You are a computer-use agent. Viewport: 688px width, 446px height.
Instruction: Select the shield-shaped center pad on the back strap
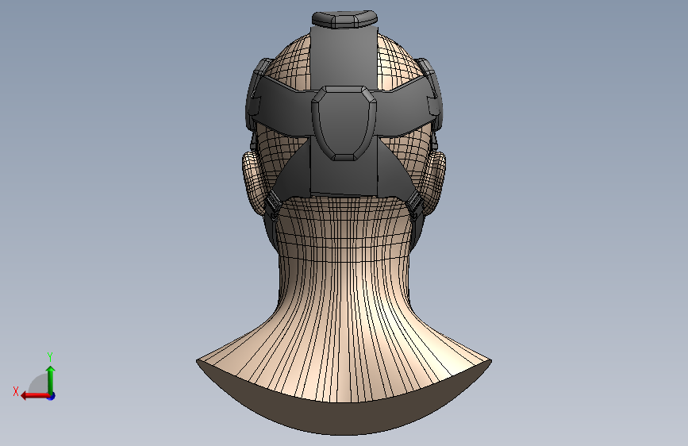344,123
